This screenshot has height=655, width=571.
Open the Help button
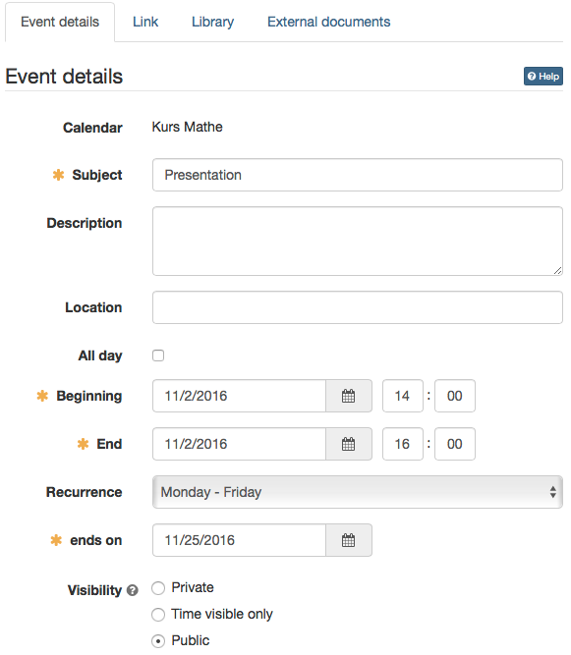(543, 77)
